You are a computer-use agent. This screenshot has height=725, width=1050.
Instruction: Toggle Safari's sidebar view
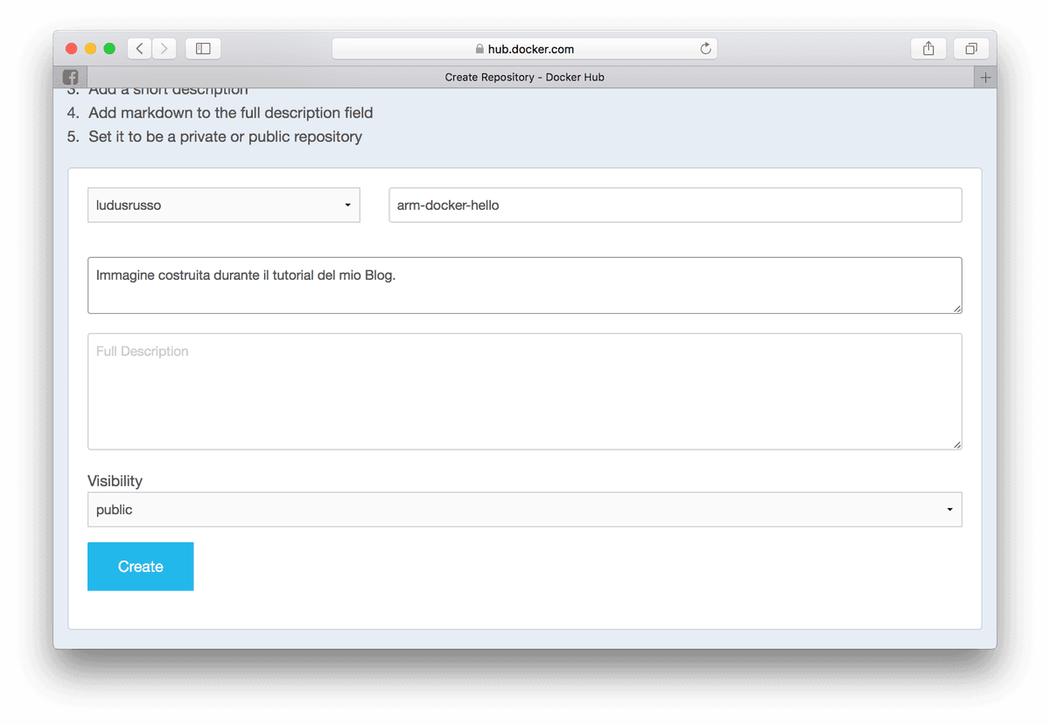[x=202, y=48]
